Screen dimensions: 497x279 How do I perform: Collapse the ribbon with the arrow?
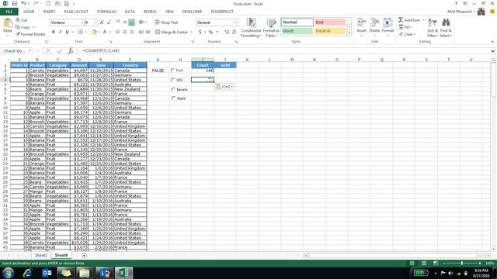(x=492, y=42)
